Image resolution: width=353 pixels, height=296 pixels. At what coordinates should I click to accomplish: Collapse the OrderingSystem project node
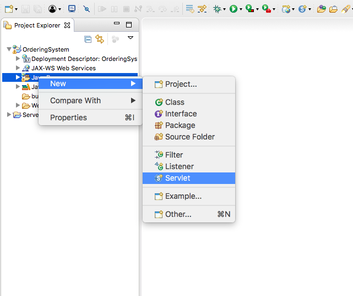pyautogui.click(x=9, y=49)
